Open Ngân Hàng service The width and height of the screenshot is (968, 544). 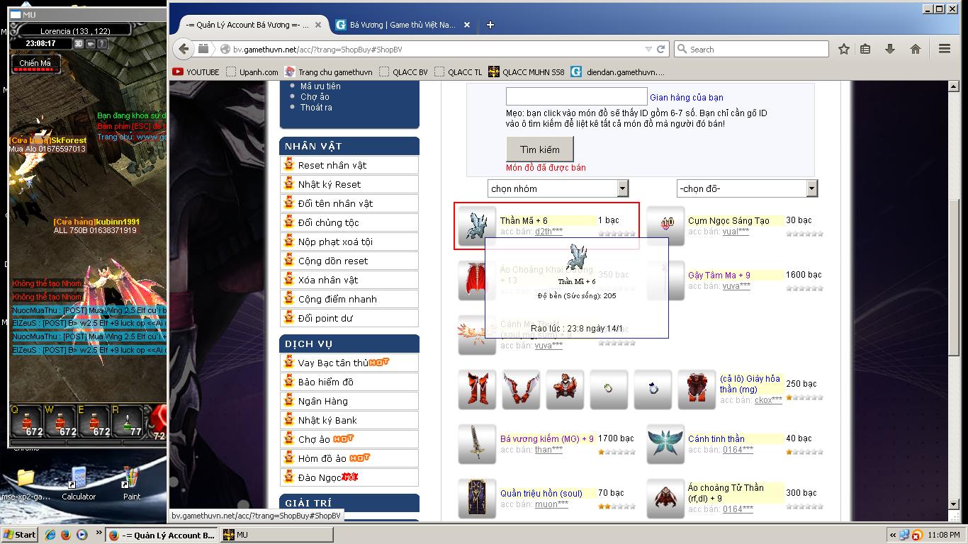click(x=349, y=401)
